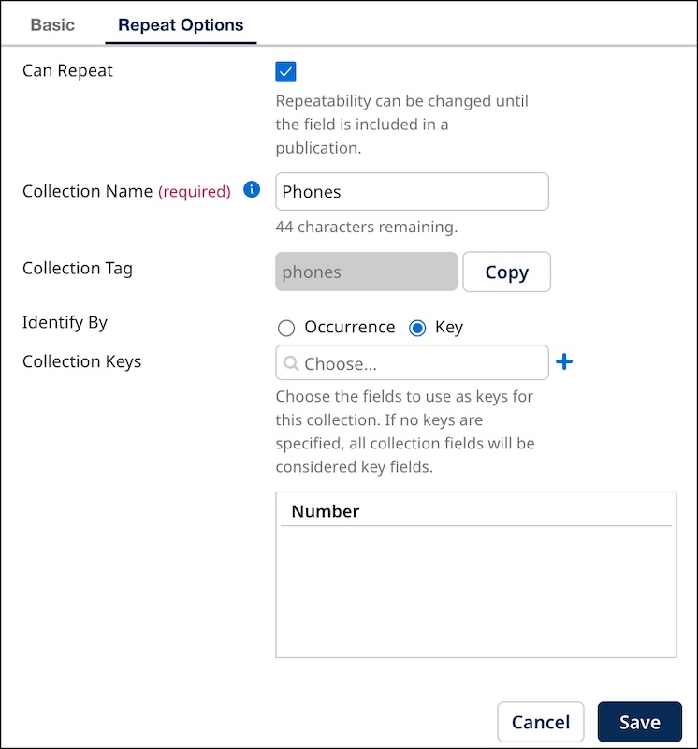Open the Collection Keys Choose dropdown
Image resolution: width=698 pixels, height=749 pixels.
412,362
